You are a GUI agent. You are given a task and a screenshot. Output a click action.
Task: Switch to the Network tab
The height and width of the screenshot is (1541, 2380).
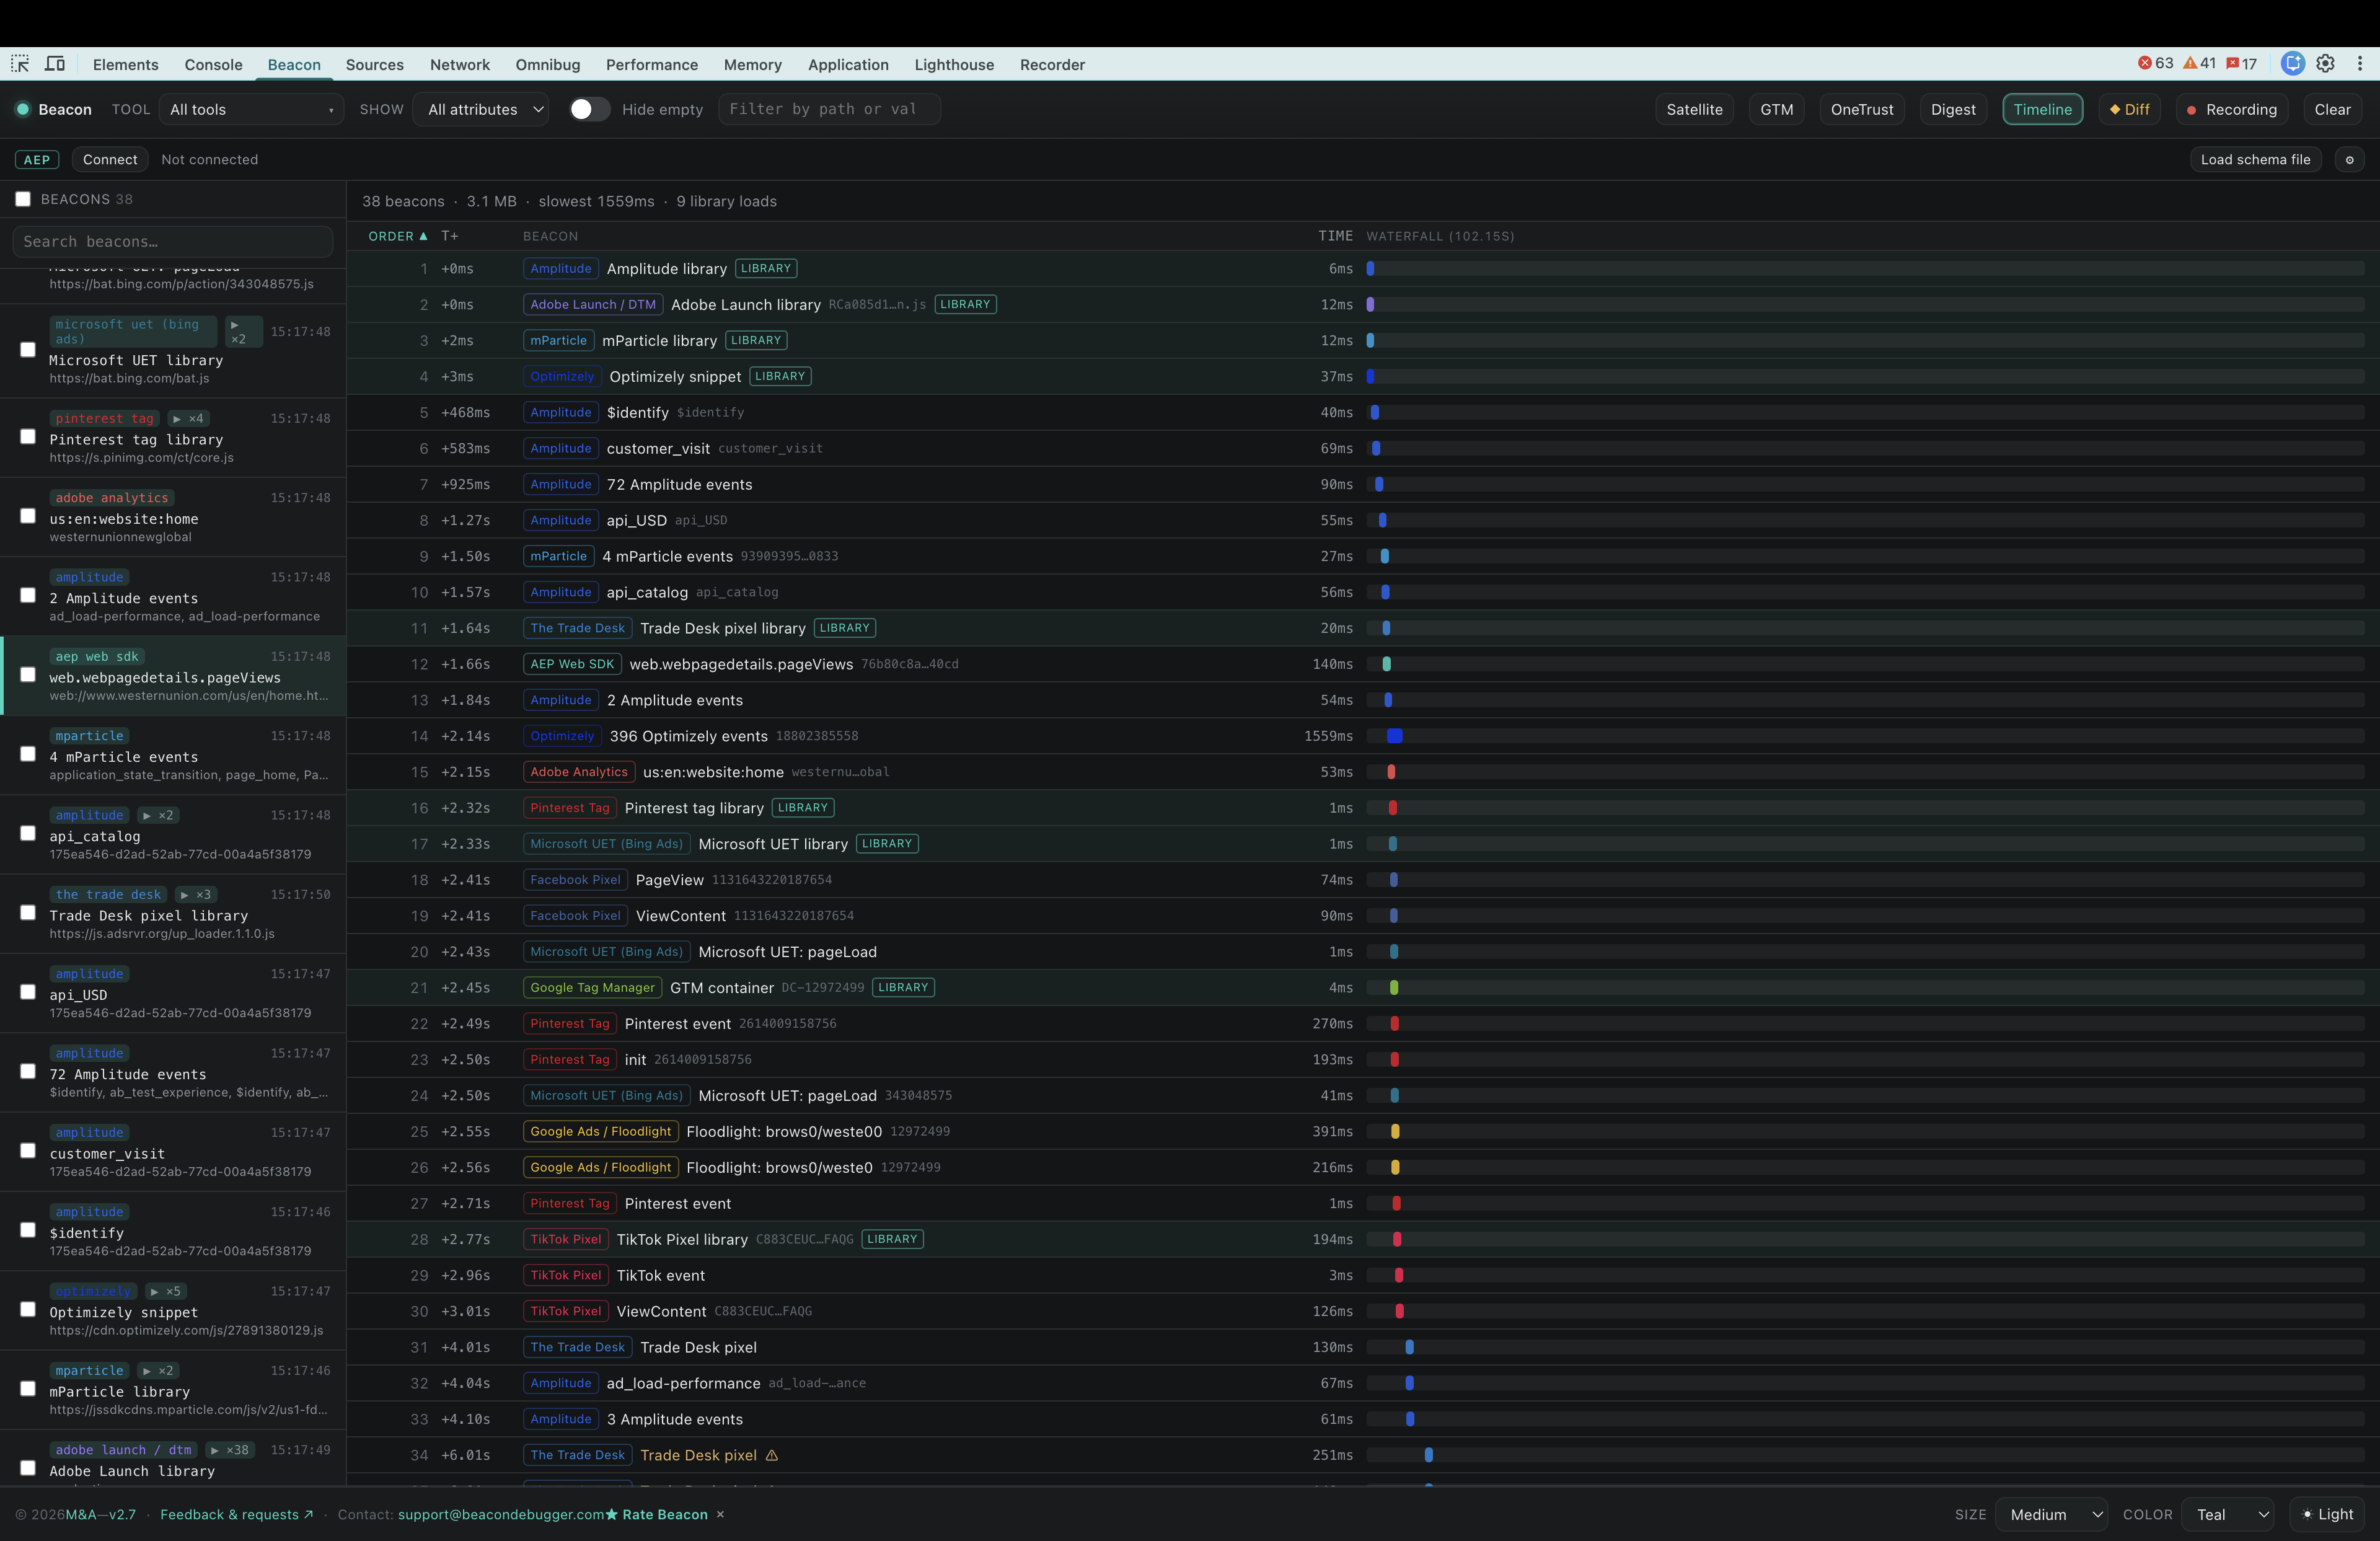[460, 64]
